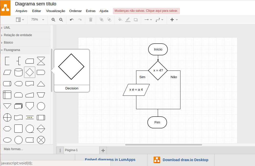The image size is (255, 166).
Task: Open the Visualização menu
Action: [55, 11]
